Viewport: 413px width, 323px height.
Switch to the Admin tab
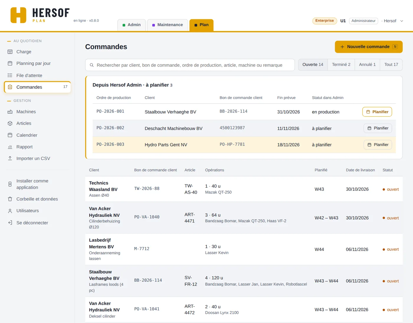coord(132,25)
